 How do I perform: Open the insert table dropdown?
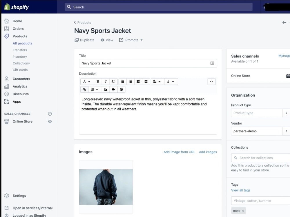point(94,90)
